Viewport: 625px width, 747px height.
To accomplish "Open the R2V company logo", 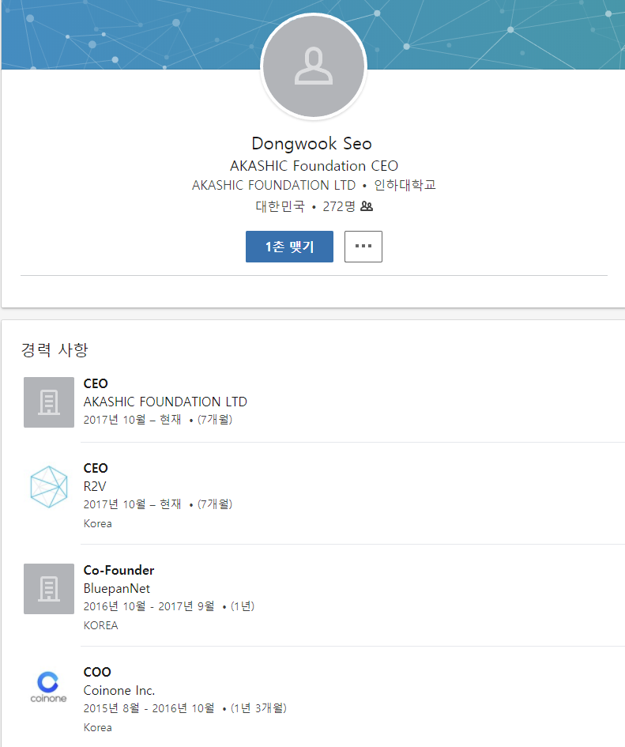I will coord(49,487).
